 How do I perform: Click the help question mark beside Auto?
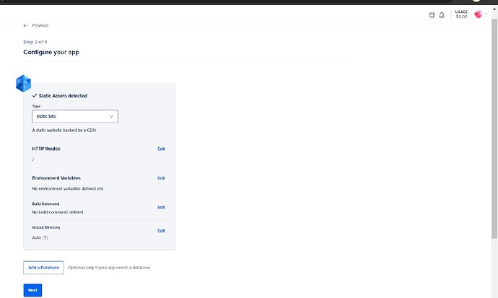coord(45,237)
